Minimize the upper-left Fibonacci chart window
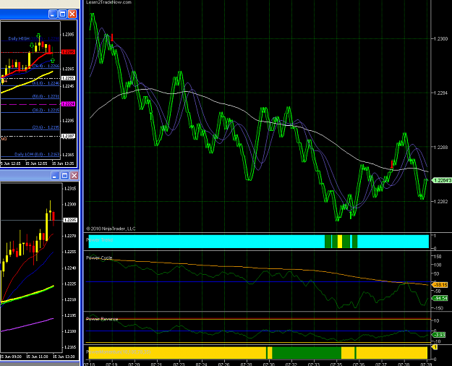Image resolution: width=452 pixels, height=366 pixels. pyautogui.click(x=53, y=14)
